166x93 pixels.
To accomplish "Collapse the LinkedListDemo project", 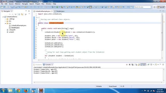I will click(3, 17).
